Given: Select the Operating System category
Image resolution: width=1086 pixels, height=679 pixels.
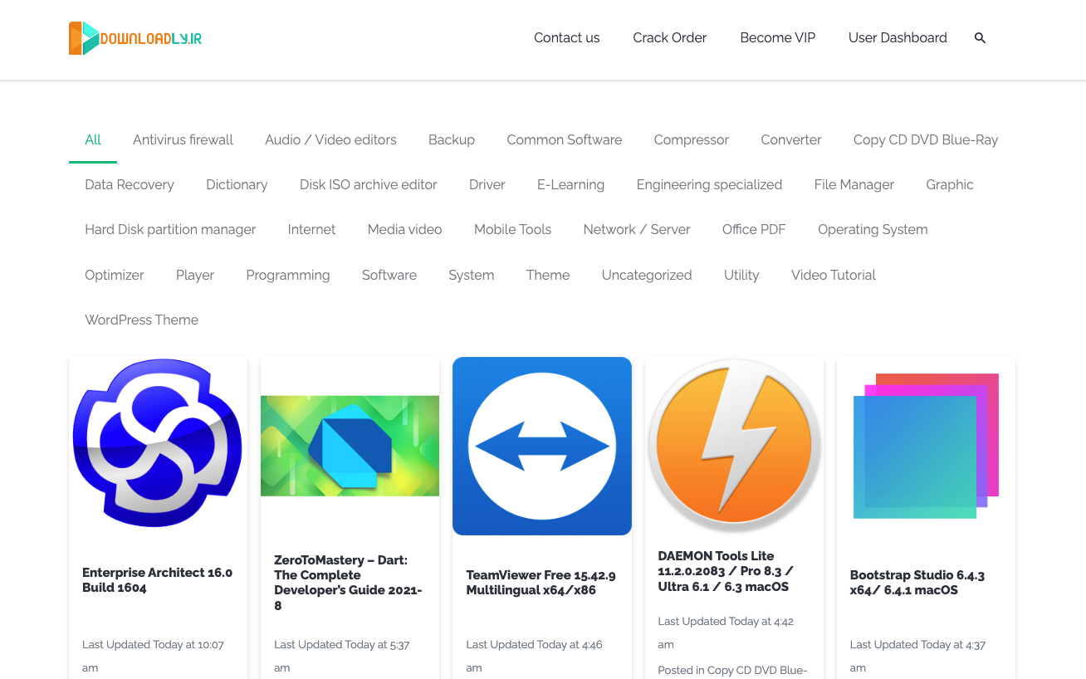Looking at the screenshot, I should [x=873, y=229].
